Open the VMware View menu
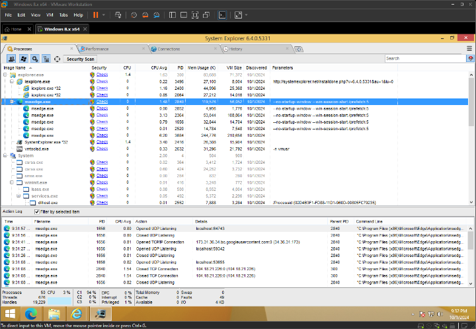Screen dimensions: 476x329 [x=36, y=15]
